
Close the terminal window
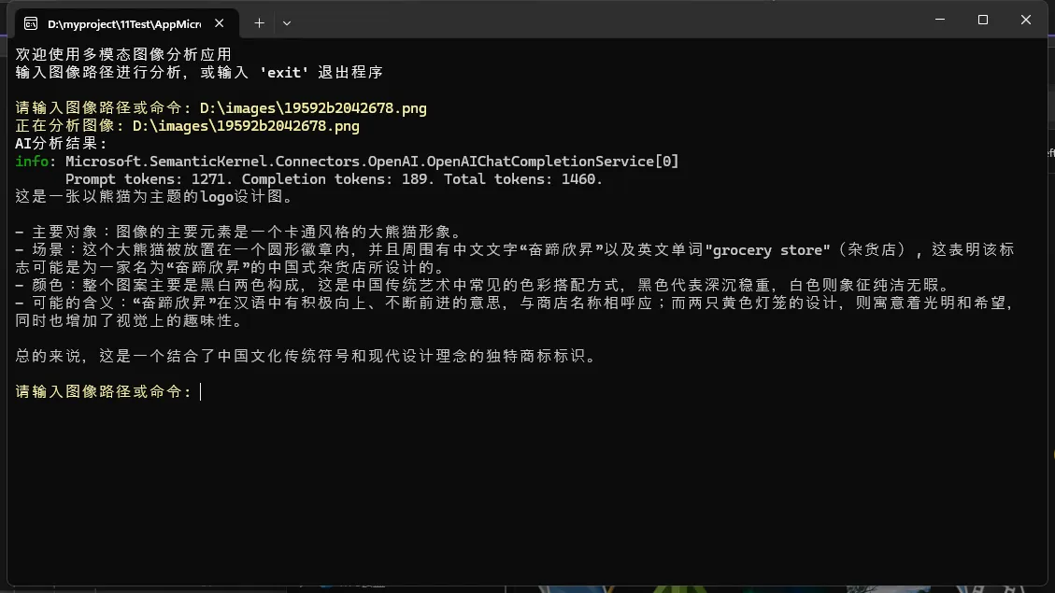[1026, 20]
